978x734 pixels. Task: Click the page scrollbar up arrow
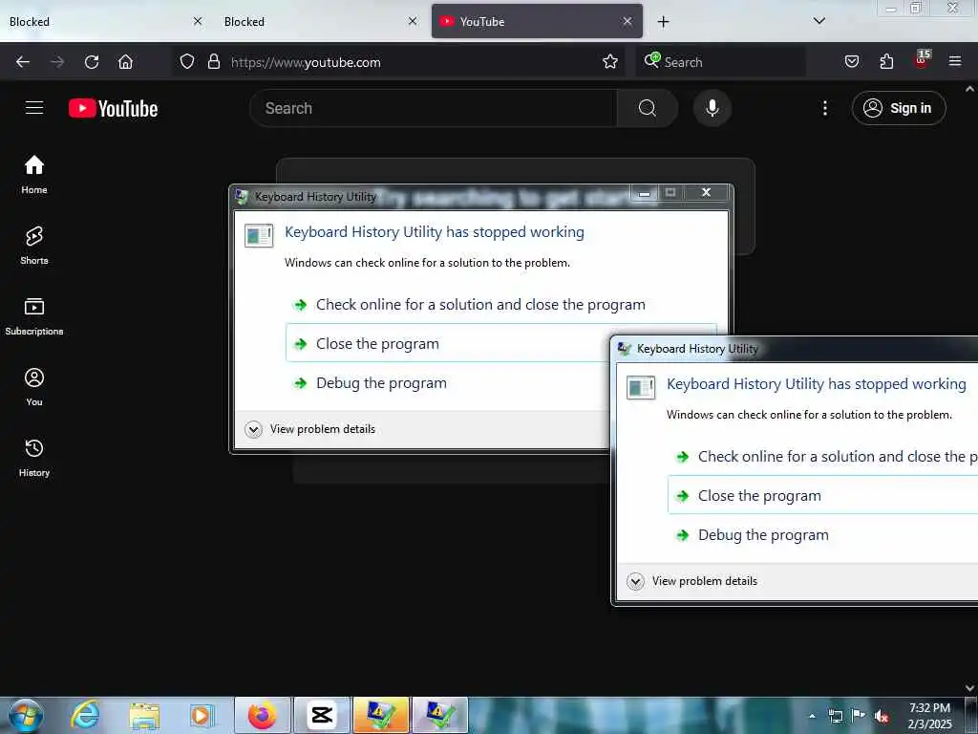click(x=970, y=89)
